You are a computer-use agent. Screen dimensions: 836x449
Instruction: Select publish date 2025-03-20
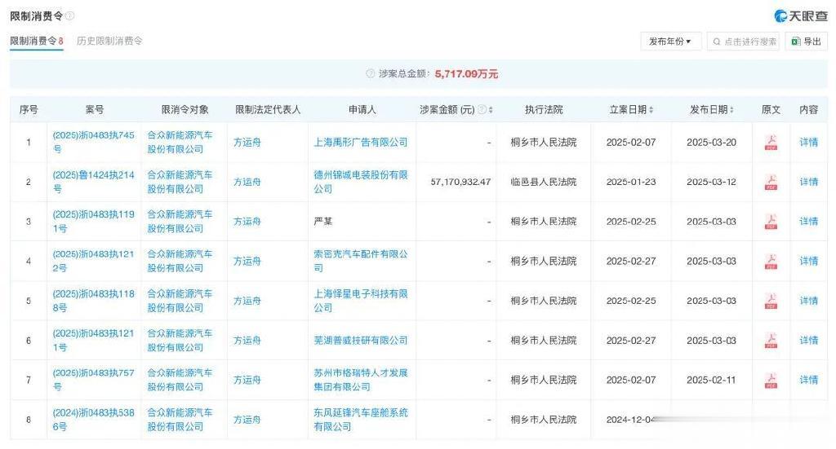[711, 142]
